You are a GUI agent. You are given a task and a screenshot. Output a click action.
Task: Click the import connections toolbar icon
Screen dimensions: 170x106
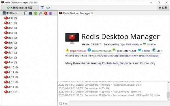coord(42,8)
